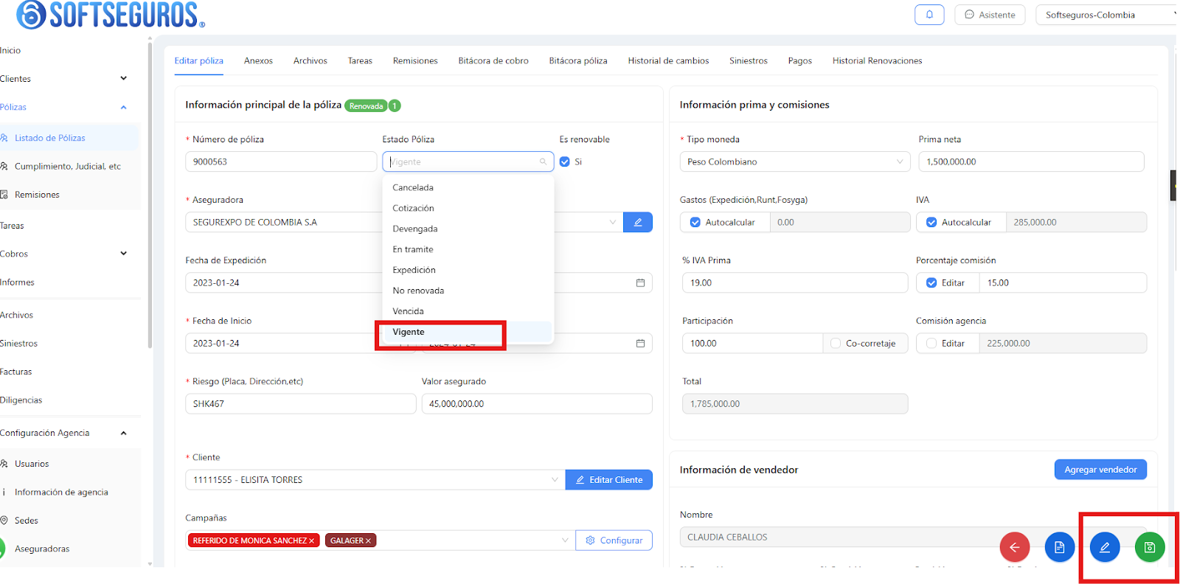Image resolution: width=1180 pixels, height=584 pixels.
Task: Click the Prima neta input field
Action: (x=1031, y=161)
